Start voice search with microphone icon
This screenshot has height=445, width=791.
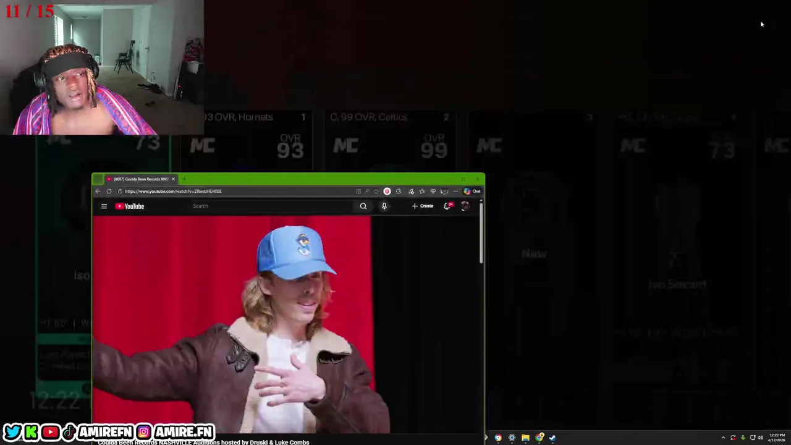384,206
